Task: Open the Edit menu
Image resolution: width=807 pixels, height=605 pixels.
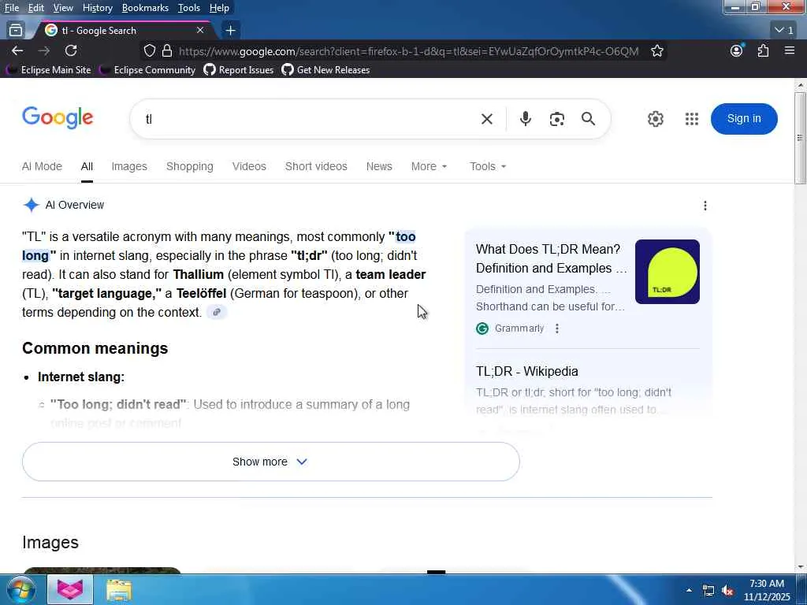Action: click(x=35, y=8)
